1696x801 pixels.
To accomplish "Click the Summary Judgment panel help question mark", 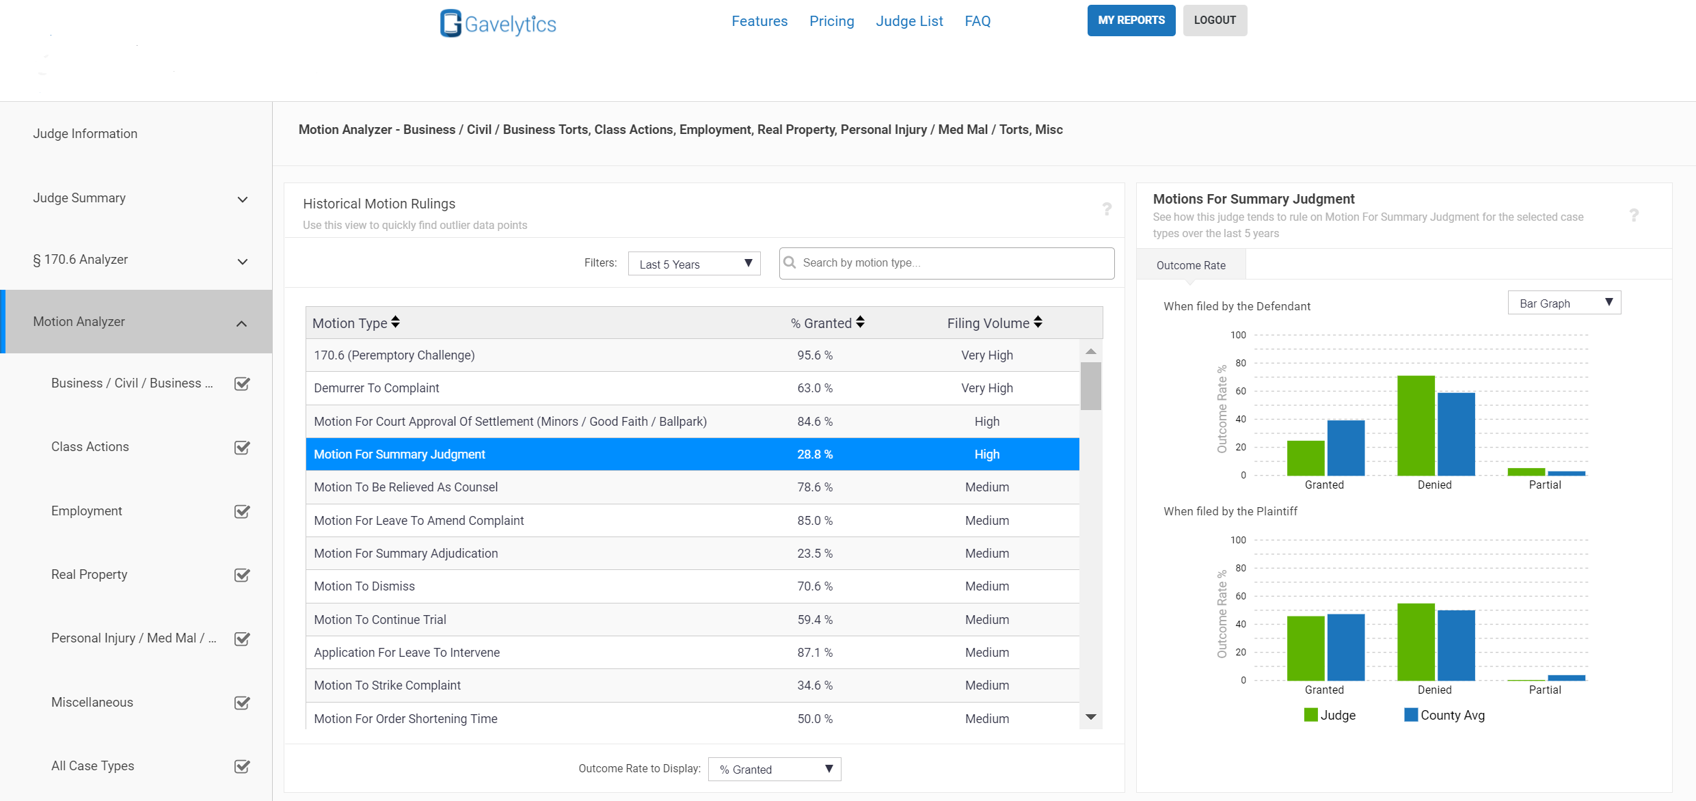I will coord(1634,215).
